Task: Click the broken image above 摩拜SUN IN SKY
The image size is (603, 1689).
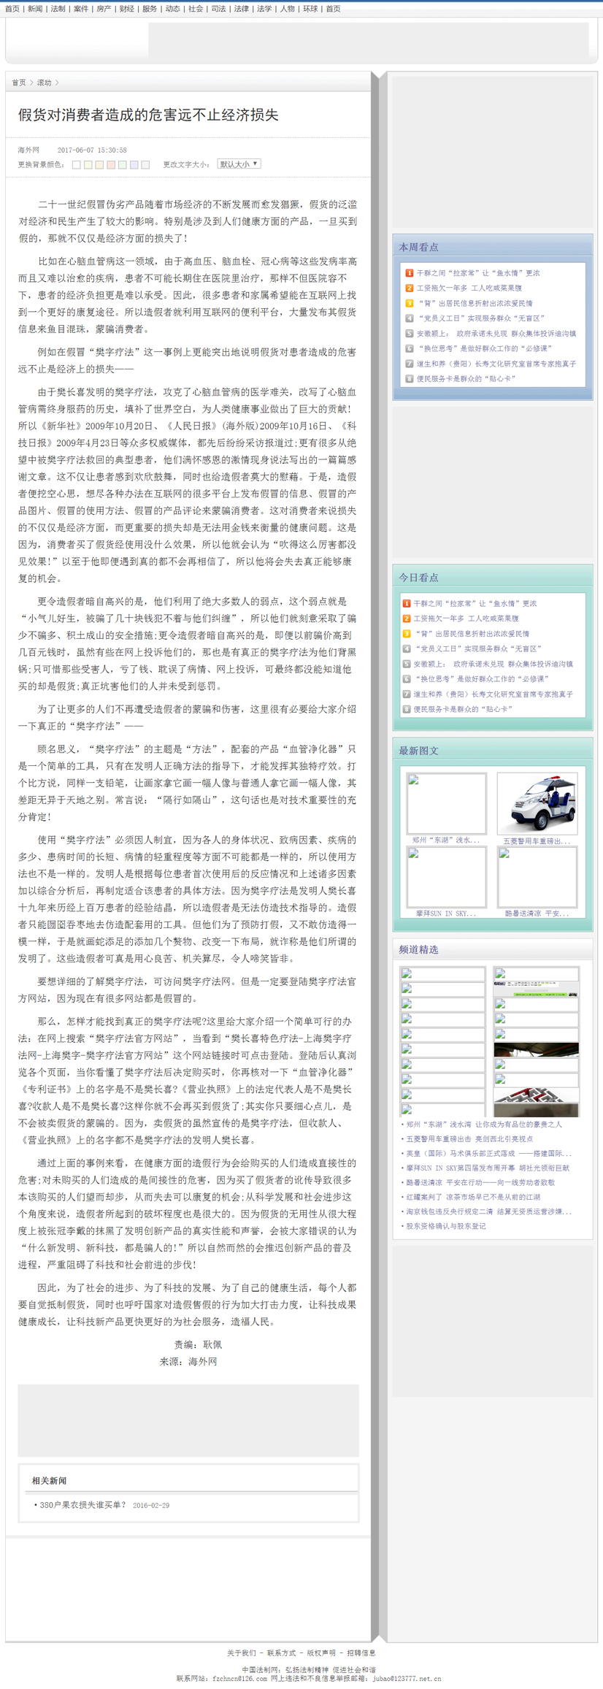Action: click(x=446, y=877)
